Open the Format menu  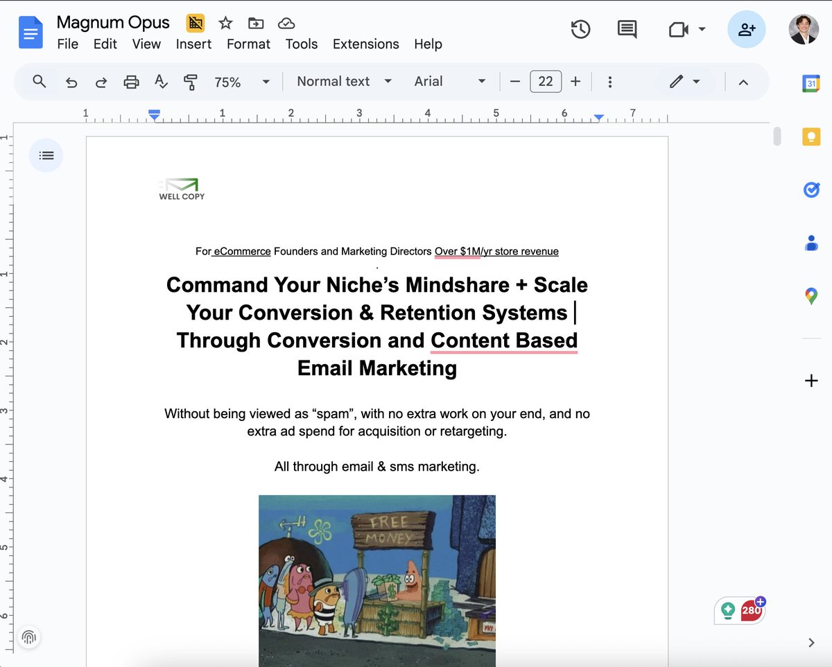click(248, 44)
